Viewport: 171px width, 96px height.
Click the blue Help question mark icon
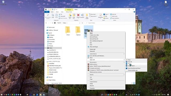click(134, 12)
